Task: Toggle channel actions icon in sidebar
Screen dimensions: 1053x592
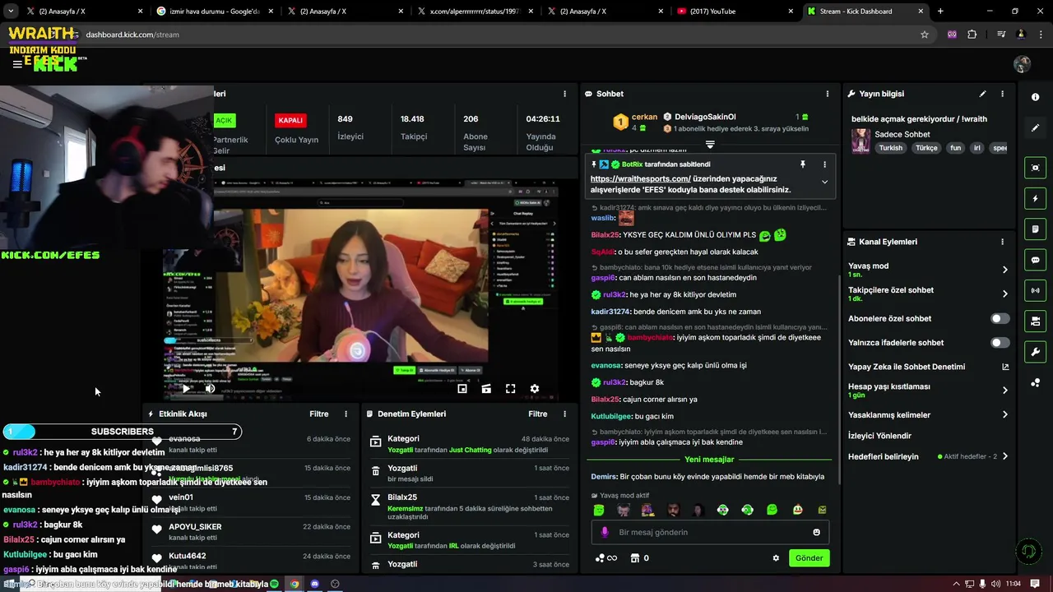Action: (1035, 321)
